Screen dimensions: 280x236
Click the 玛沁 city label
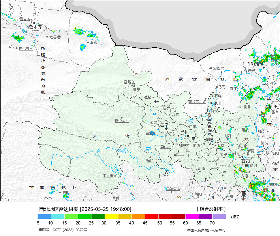tap(150, 161)
